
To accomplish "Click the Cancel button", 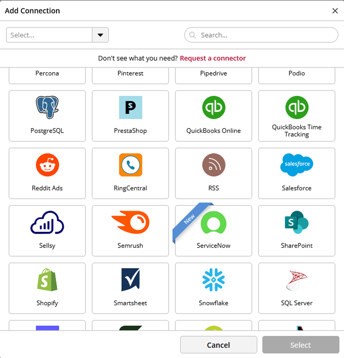I will 218,345.
